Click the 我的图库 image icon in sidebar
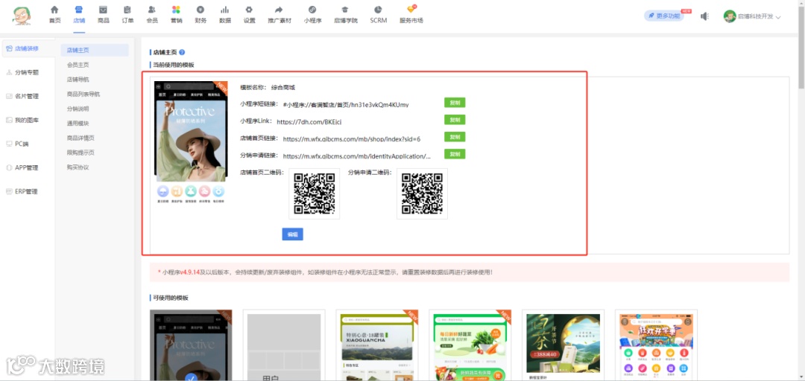 click(x=9, y=120)
